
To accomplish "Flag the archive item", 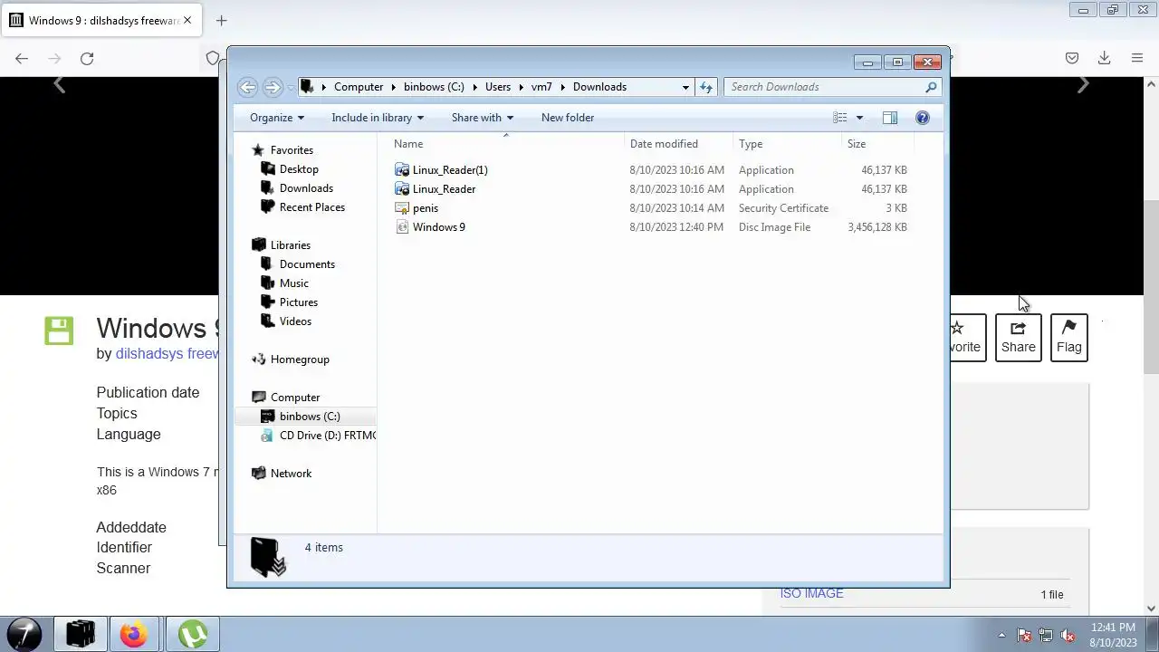I will (x=1069, y=337).
